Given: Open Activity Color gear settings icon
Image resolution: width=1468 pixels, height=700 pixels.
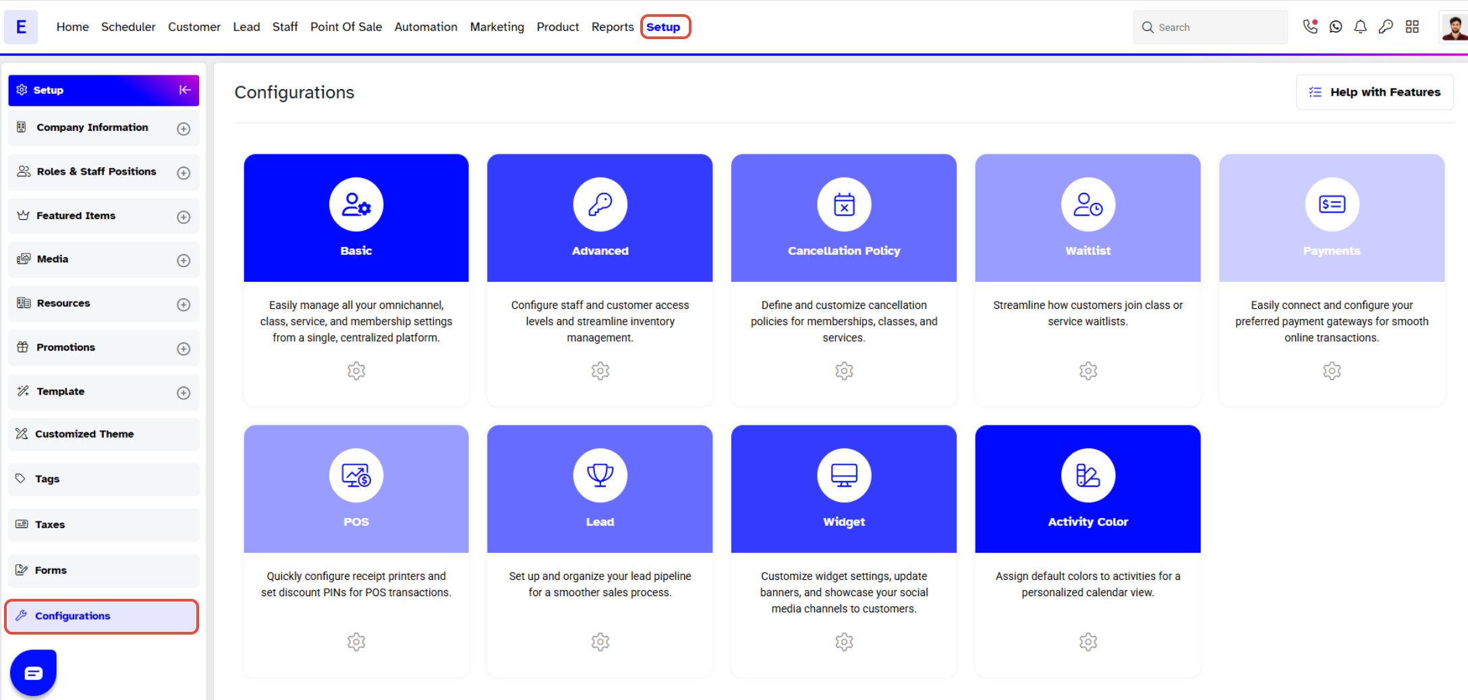Looking at the screenshot, I should pos(1088,642).
